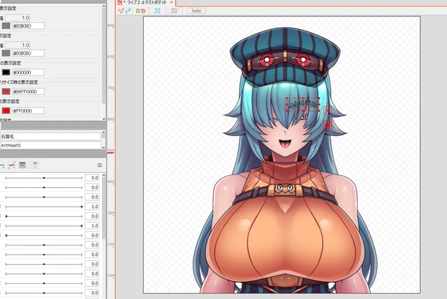Click the red-slashed delete keyform icon
The height and width of the screenshot is (299, 447).
coord(12,166)
